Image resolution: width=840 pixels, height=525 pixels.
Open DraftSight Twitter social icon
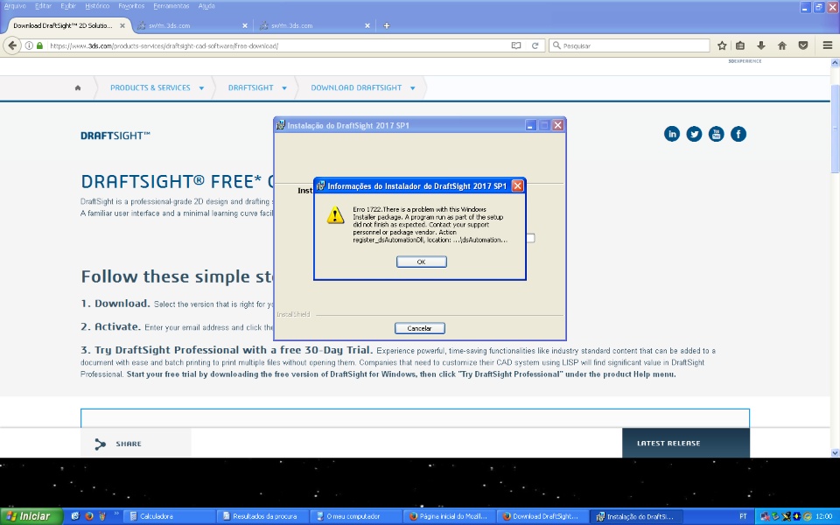click(694, 134)
